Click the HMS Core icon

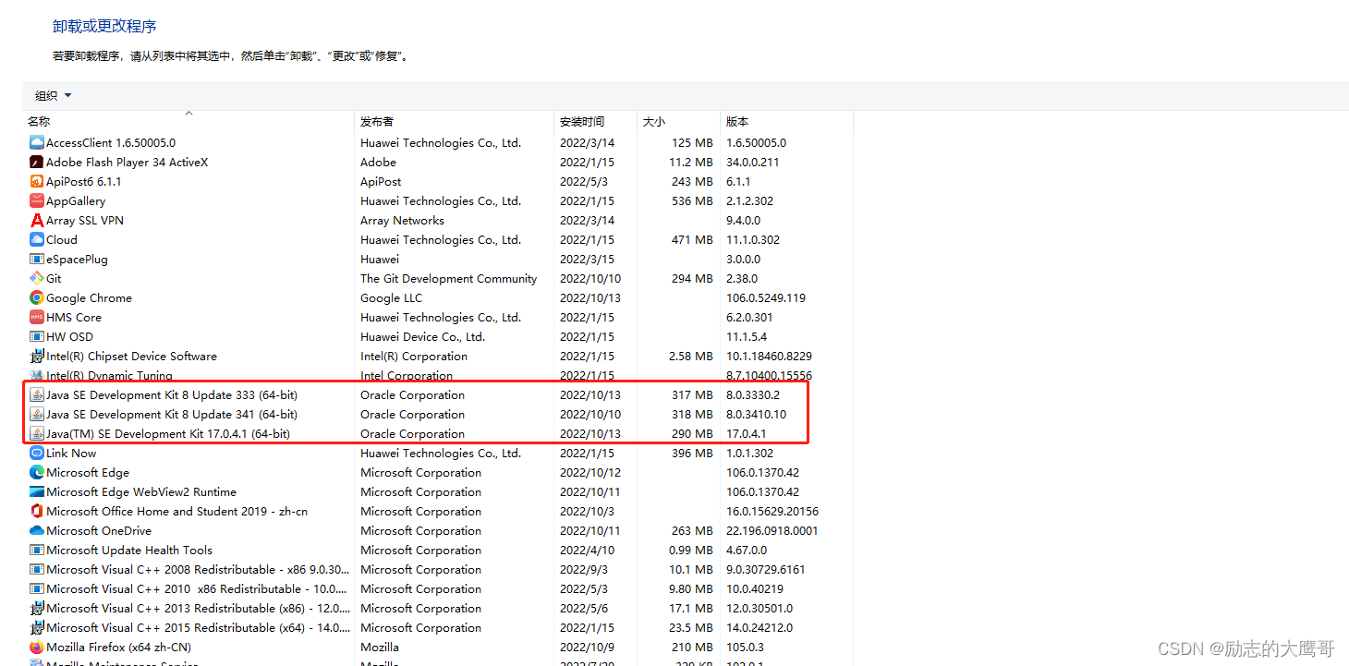pos(37,317)
